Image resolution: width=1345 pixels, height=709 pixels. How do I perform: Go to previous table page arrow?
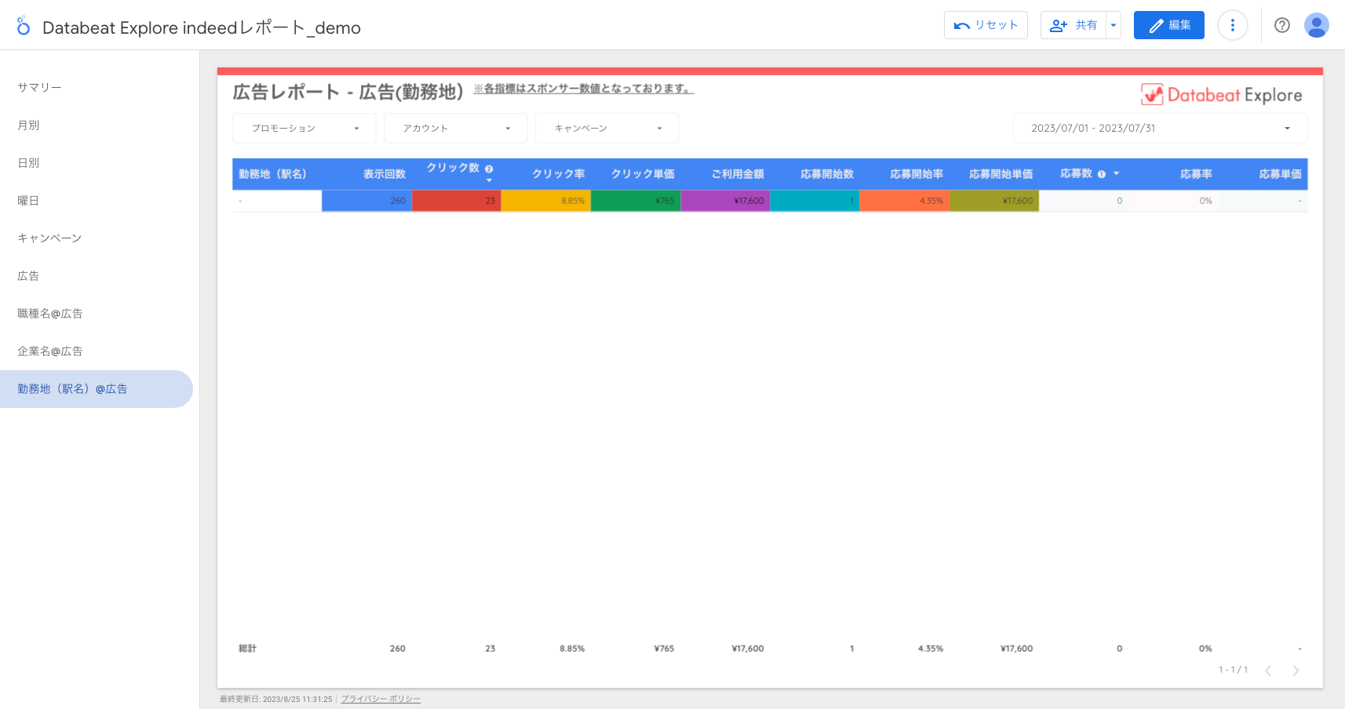pos(1268,671)
